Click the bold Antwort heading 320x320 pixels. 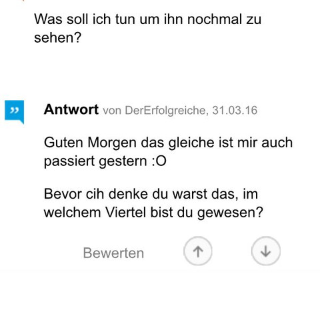71,109
